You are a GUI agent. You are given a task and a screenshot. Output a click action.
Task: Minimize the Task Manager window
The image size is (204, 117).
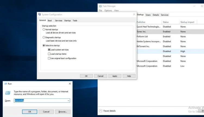point(194,6)
